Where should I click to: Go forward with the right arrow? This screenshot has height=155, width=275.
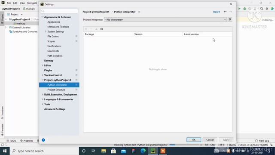pos(230,12)
